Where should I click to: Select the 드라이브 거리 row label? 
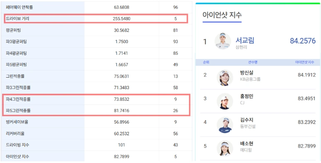[x=17, y=19]
